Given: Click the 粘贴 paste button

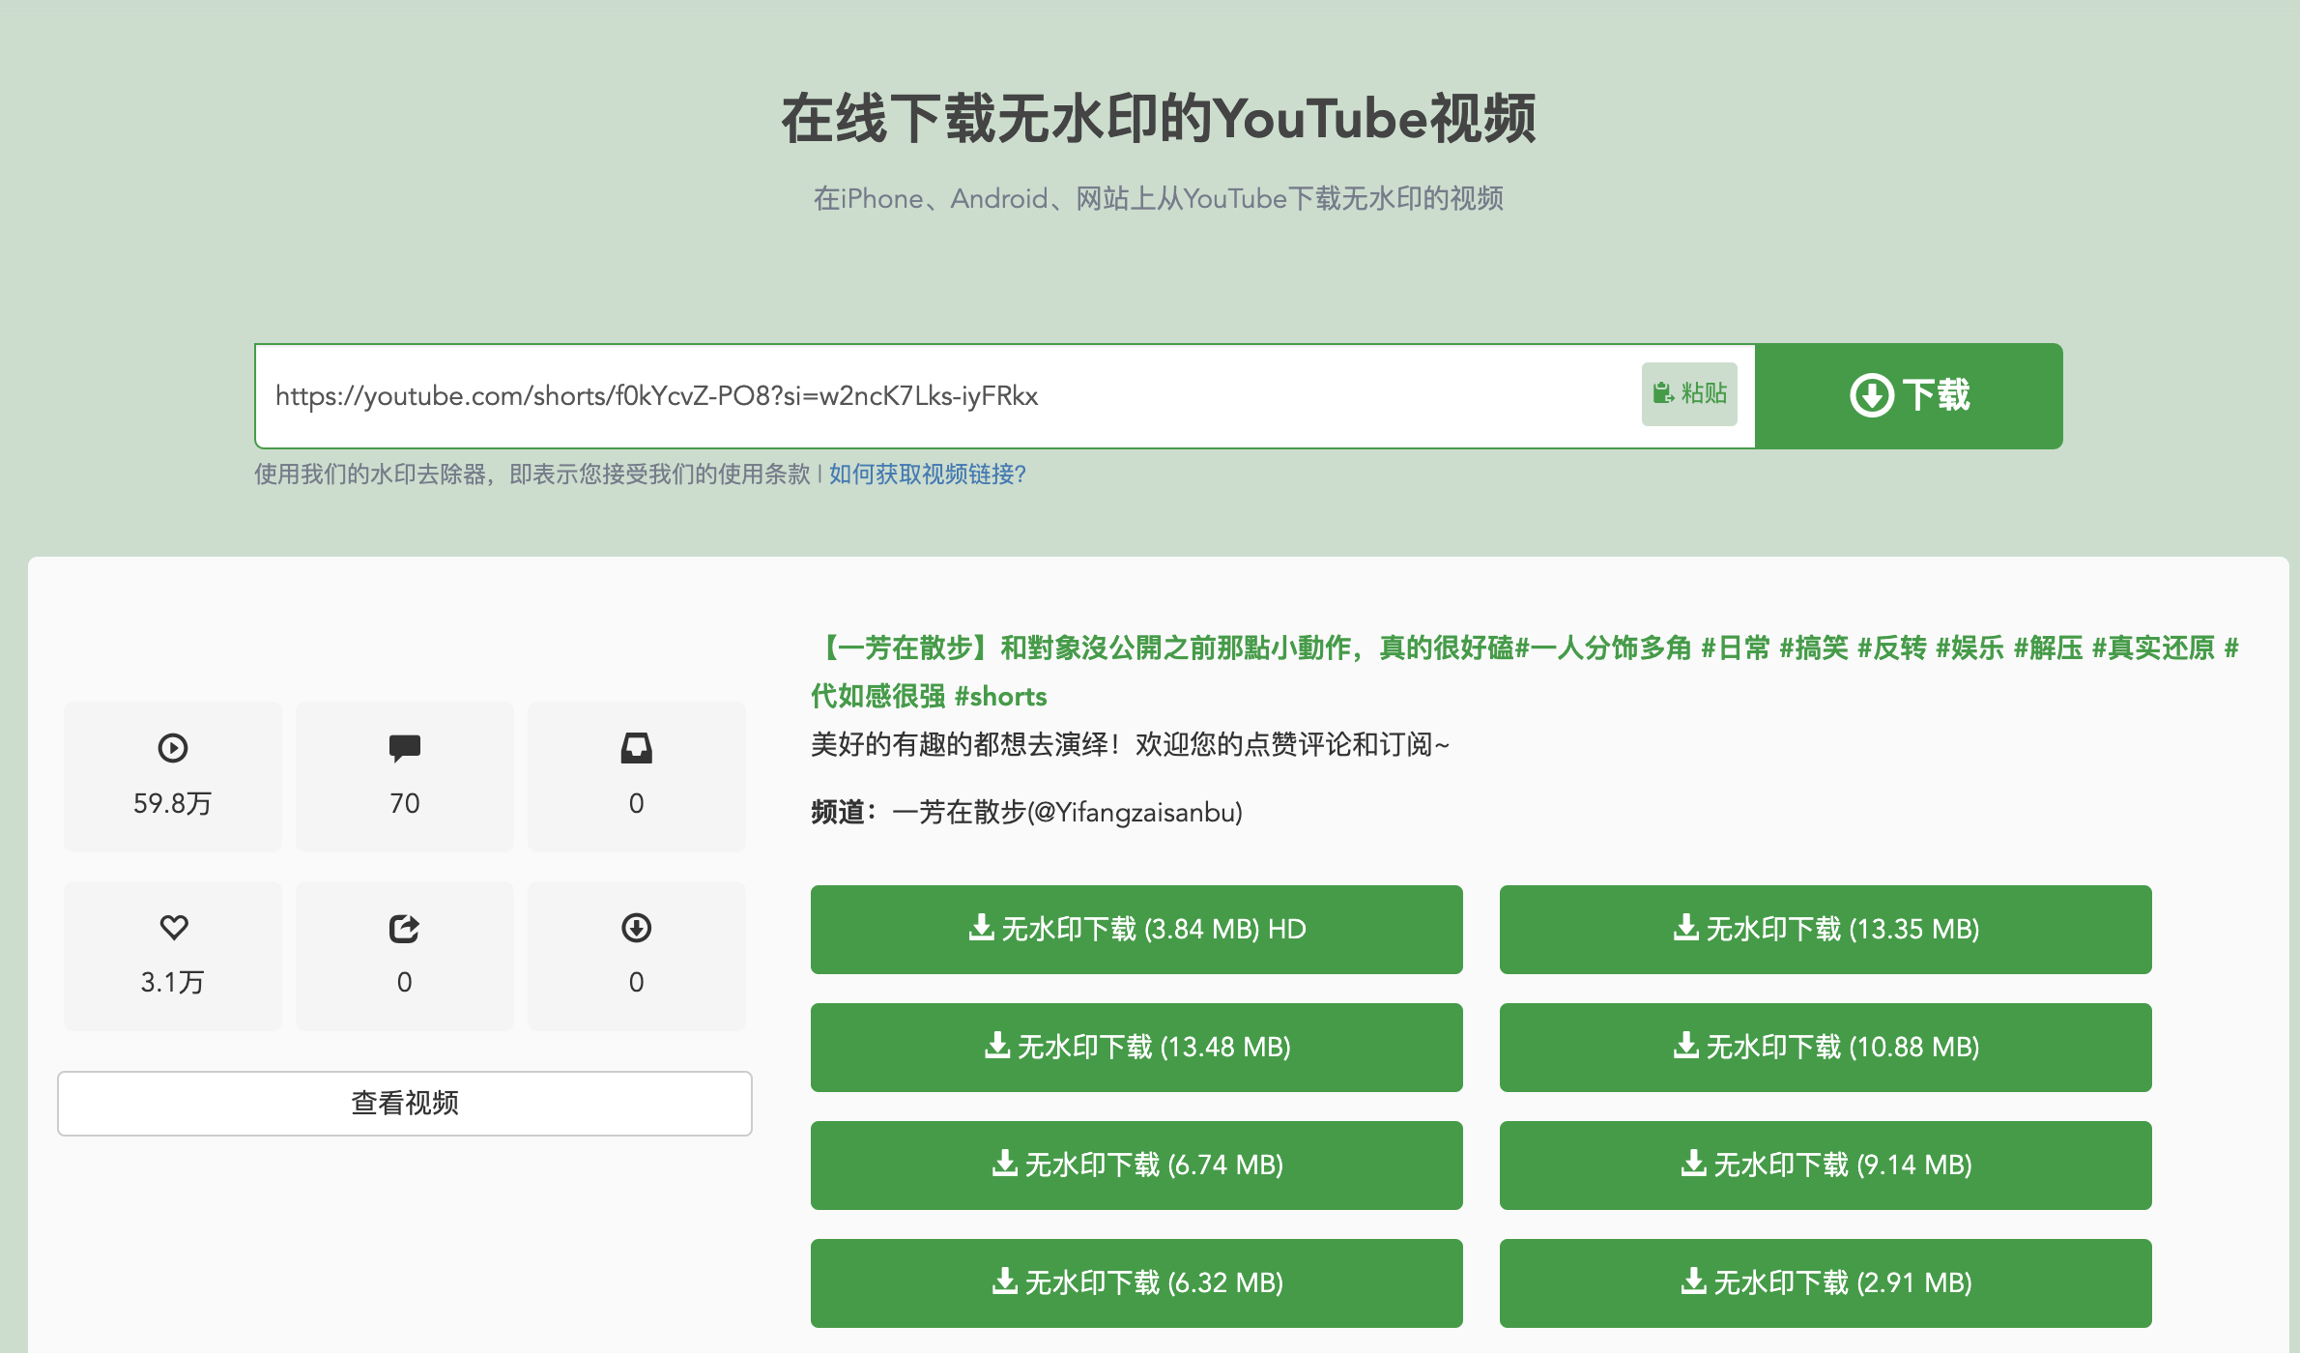Looking at the screenshot, I should pyautogui.click(x=1689, y=393).
